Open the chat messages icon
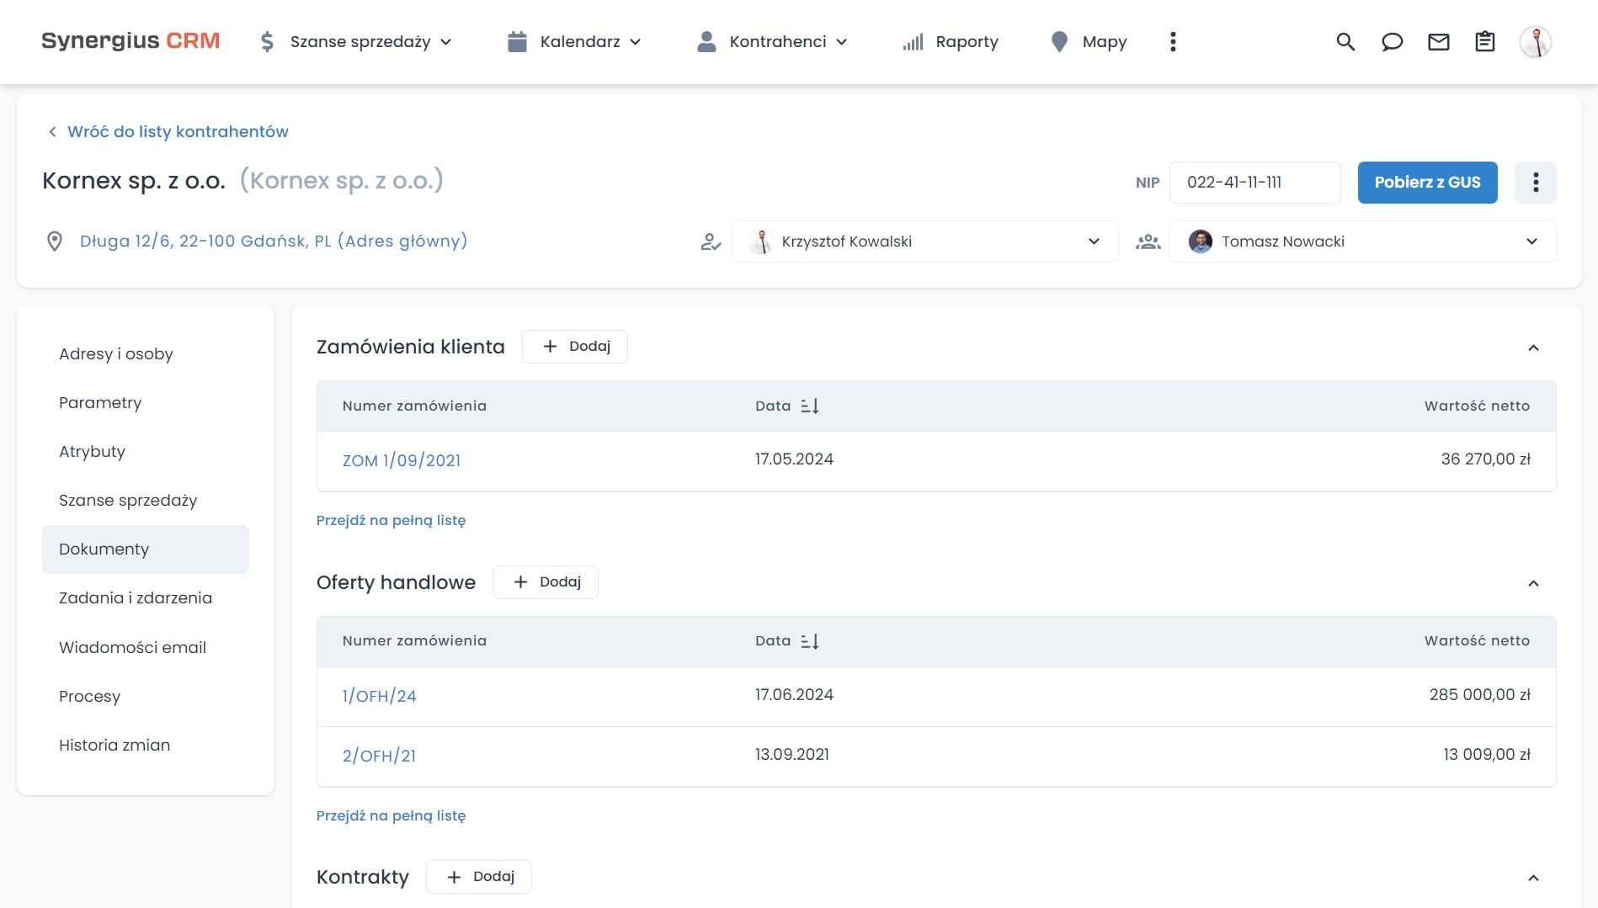This screenshot has height=908, width=1598. point(1392,41)
